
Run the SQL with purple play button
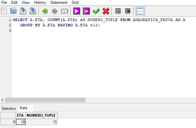[77, 11]
